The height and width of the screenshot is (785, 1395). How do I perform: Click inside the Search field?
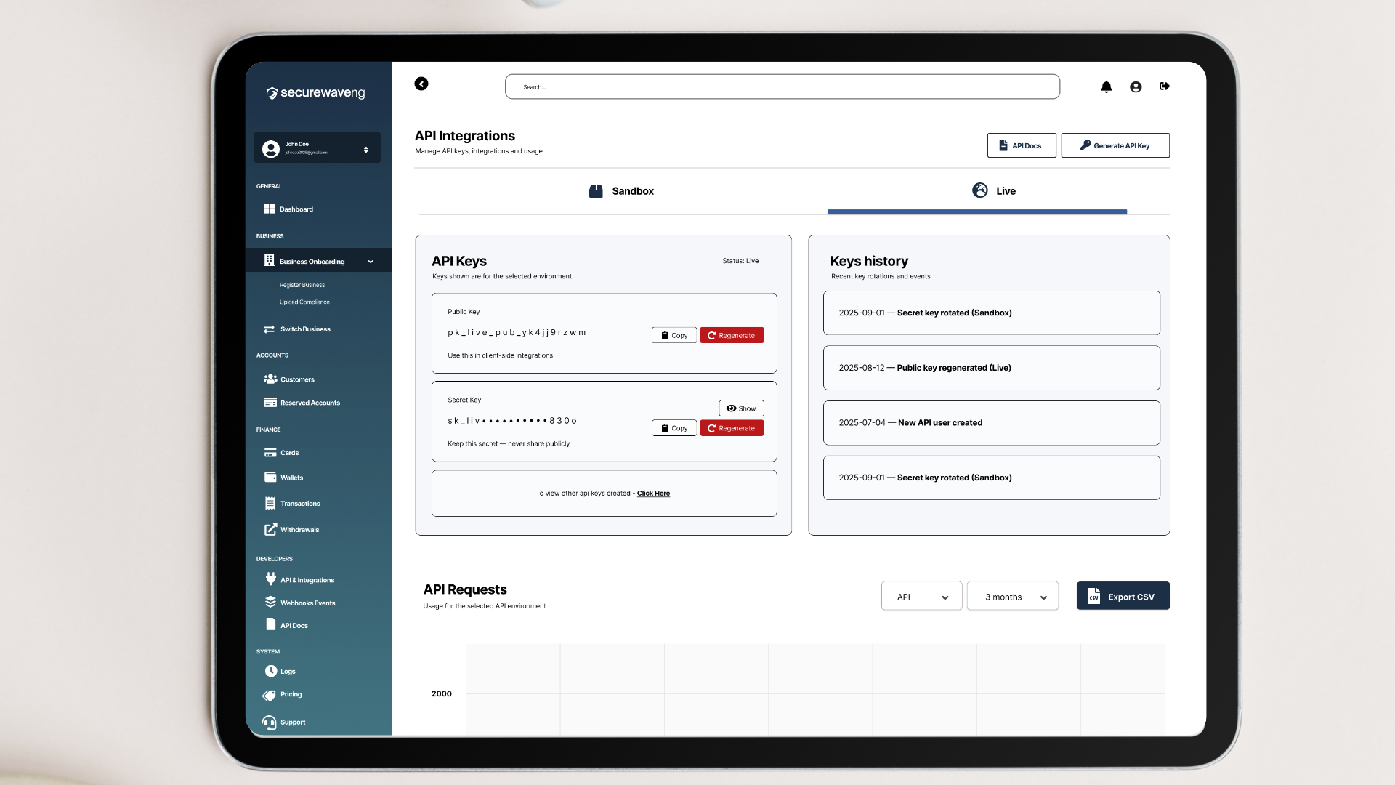782,87
